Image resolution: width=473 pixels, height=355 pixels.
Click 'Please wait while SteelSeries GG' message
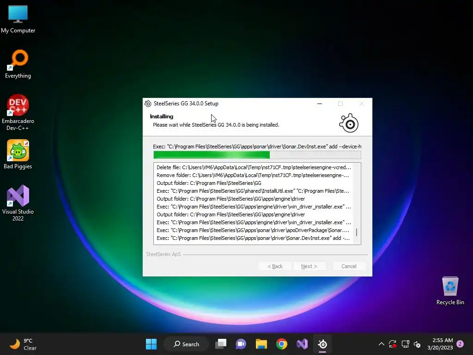[x=216, y=125]
